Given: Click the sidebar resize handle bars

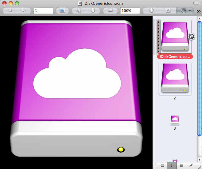Looking at the screenshot, I should click(x=155, y=165).
